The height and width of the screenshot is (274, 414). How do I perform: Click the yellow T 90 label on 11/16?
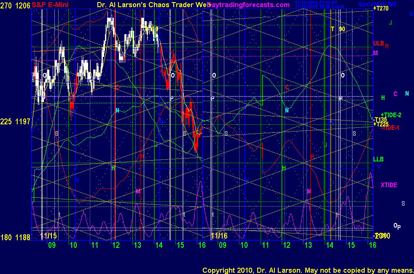(x=338, y=29)
